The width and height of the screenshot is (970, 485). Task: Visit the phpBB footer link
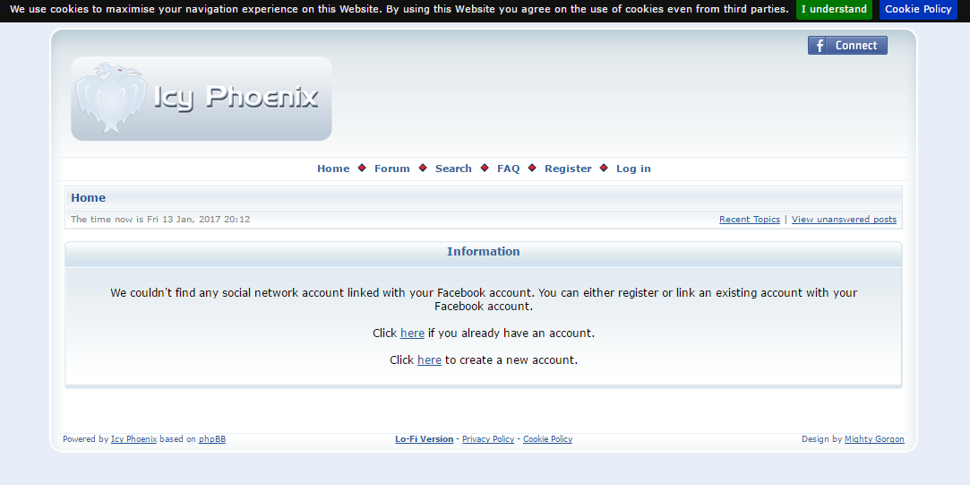pos(212,439)
